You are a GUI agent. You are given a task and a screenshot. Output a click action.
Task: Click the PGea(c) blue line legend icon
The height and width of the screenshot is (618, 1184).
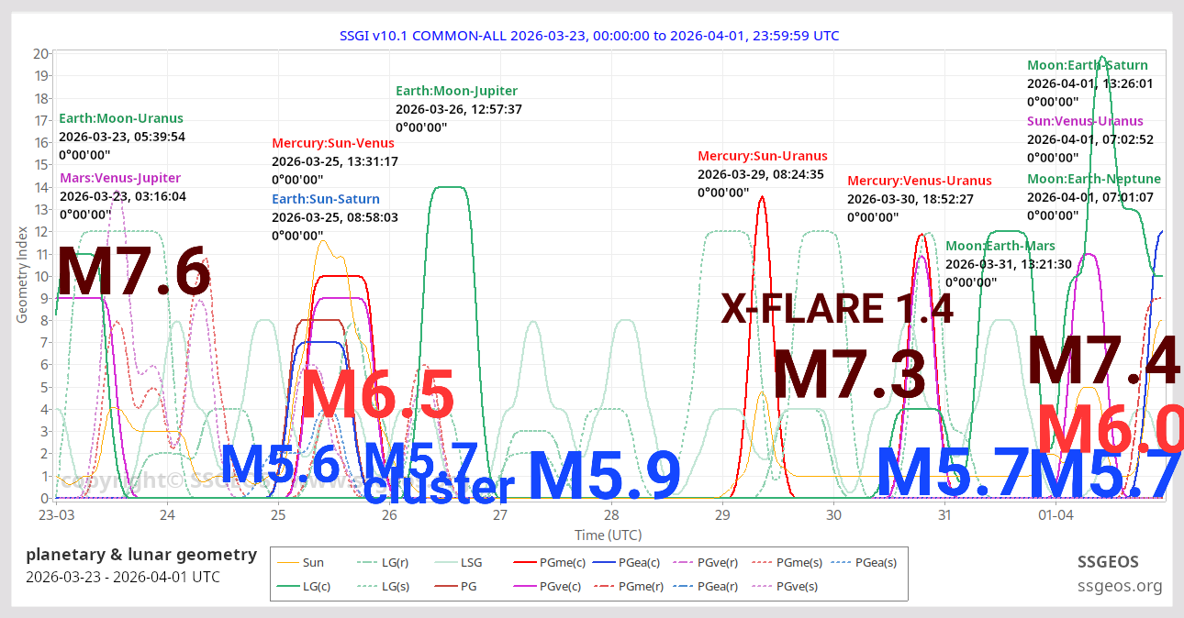[x=604, y=562]
